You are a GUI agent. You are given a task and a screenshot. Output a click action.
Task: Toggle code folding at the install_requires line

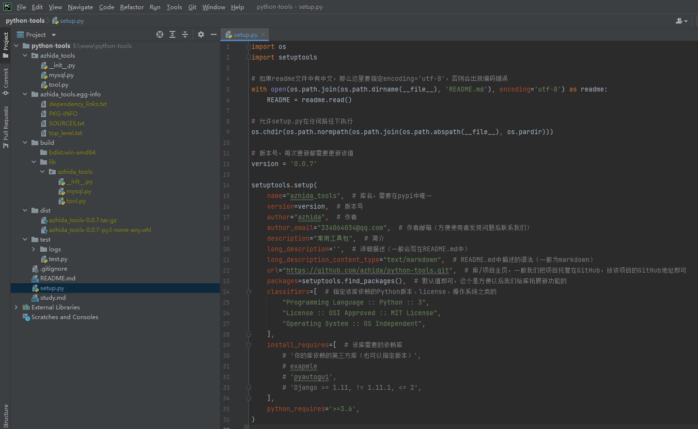click(x=248, y=345)
